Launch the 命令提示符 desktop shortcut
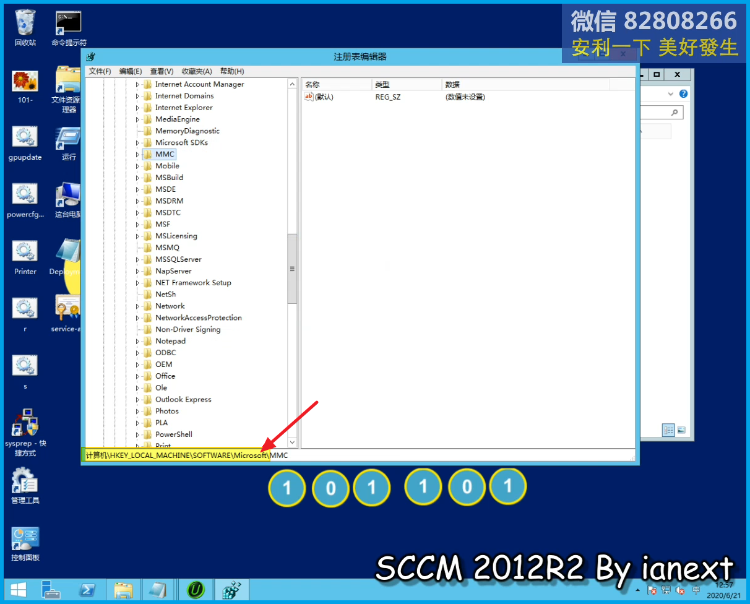Screen dimensions: 750x604 click(x=69, y=28)
